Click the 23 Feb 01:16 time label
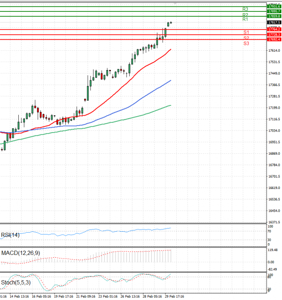This screenshot has width=282, height=300. click(x=108, y=296)
